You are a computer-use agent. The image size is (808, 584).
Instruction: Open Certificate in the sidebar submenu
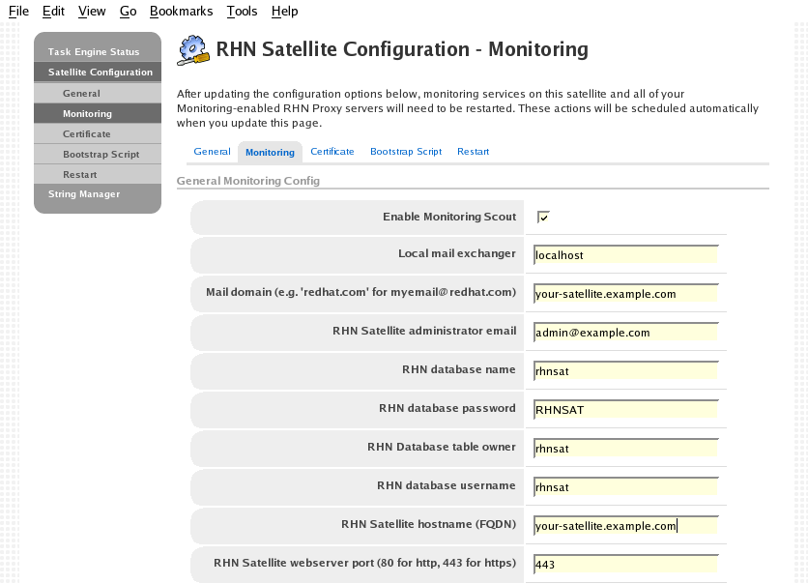coord(87,134)
